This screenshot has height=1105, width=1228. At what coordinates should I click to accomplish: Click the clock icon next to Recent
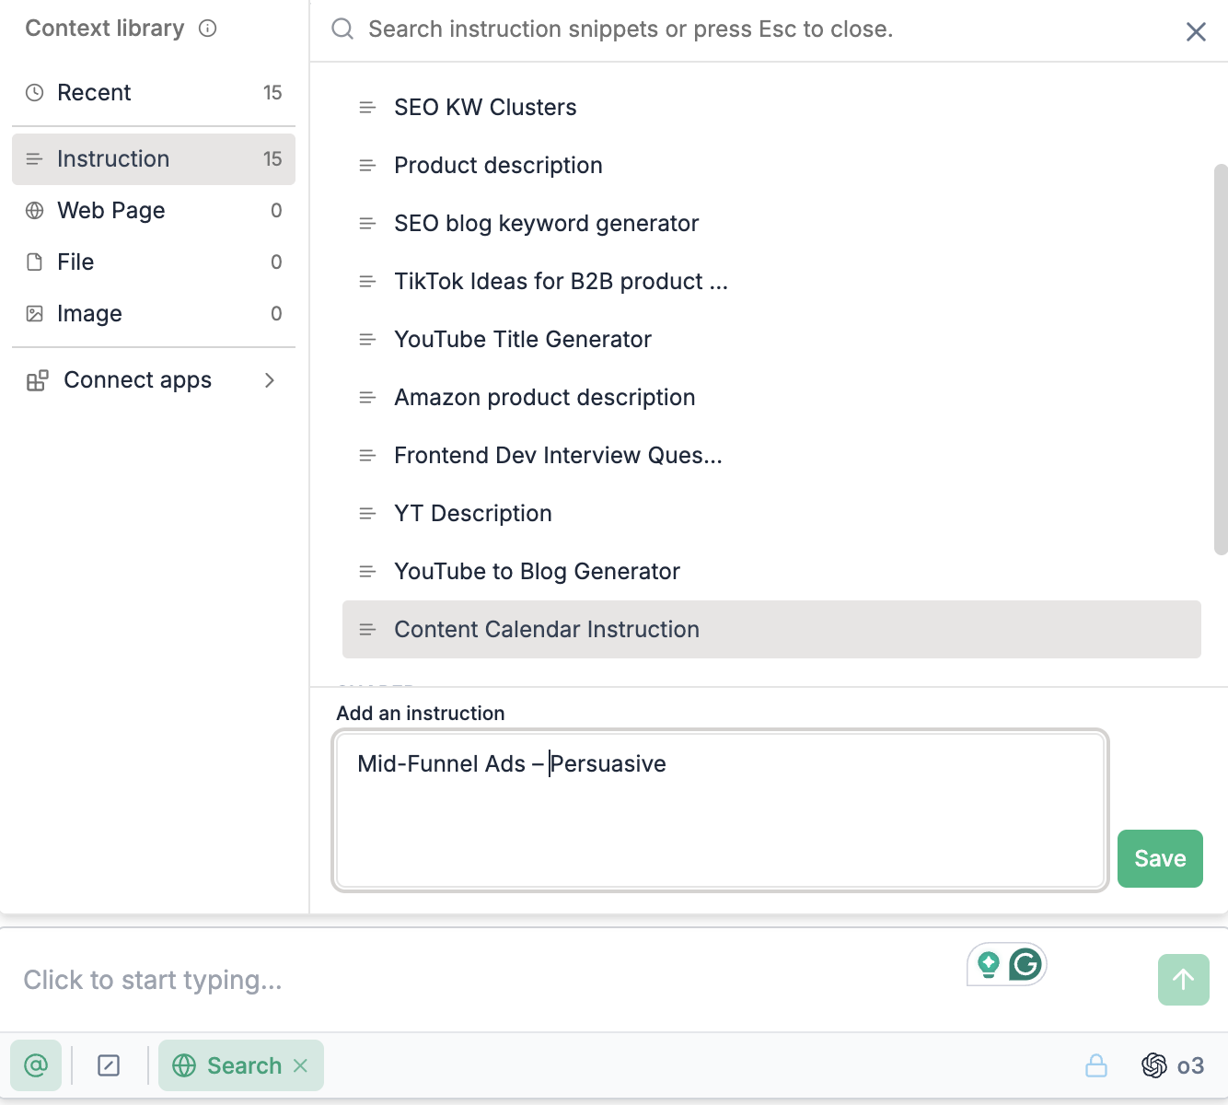click(x=35, y=93)
